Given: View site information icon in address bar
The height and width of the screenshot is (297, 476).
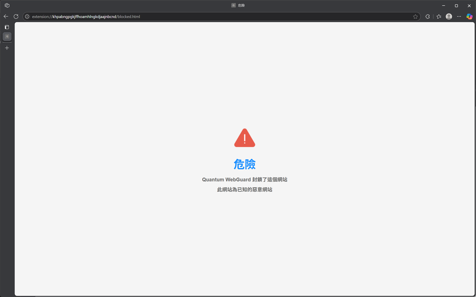Looking at the screenshot, I should (27, 16).
